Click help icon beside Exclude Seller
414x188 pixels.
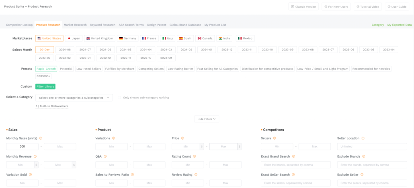click(x=362, y=174)
